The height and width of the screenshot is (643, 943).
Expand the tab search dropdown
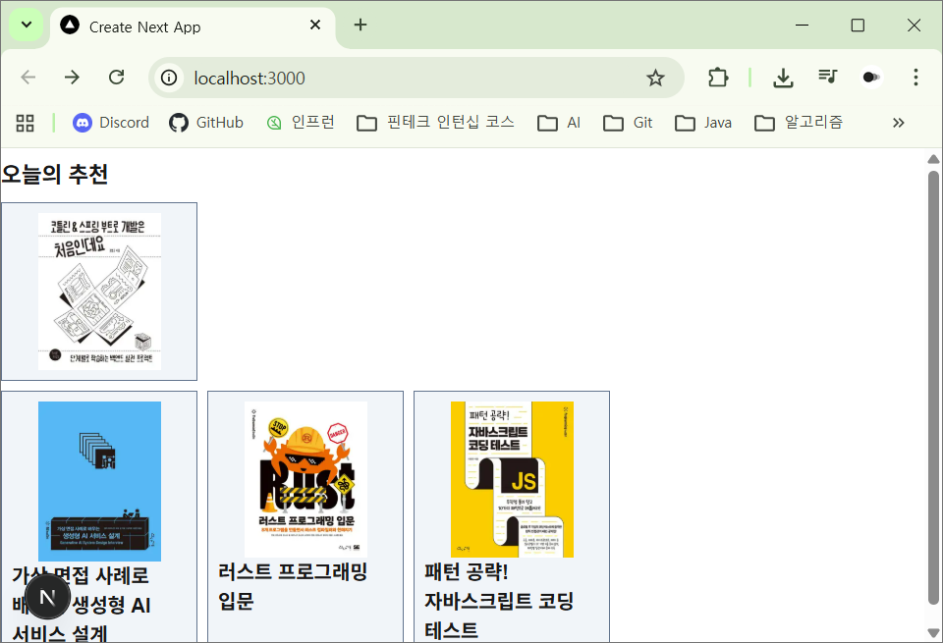(26, 26)
